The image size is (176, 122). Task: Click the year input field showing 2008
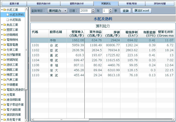click(85, 11)
